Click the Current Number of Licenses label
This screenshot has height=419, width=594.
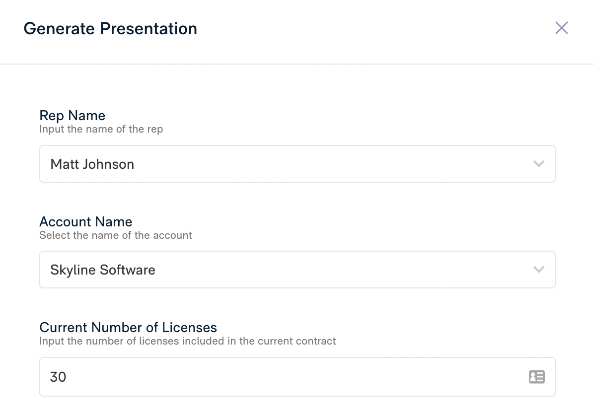[x=128, y=328]
